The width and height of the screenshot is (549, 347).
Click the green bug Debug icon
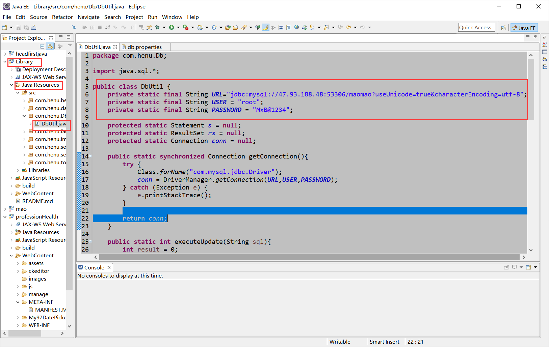coord(157,27)
